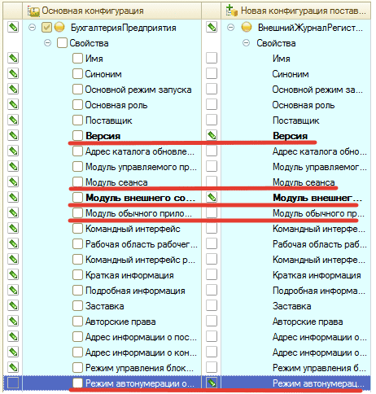
Task: Check the Синоним property checkbox
Action: click(77, 74)
